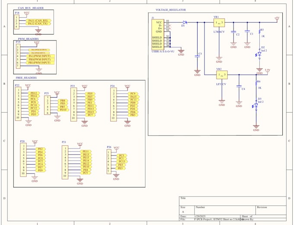Select the PE3 port on P26
This screenshot has width=294, height=225.
121,168
